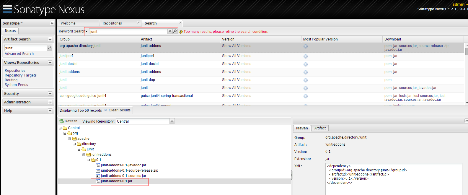Image resolution: width=468 pixels, height=195 pixels.
Task: Click the Refresh icon button
Action: (62, 121)
